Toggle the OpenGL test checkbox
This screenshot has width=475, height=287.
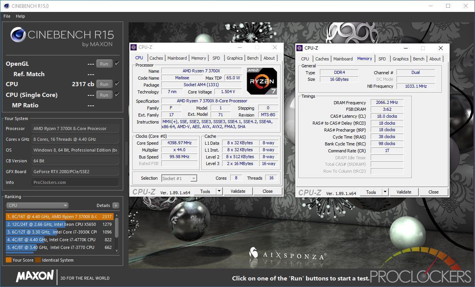(x=117, y=63)
